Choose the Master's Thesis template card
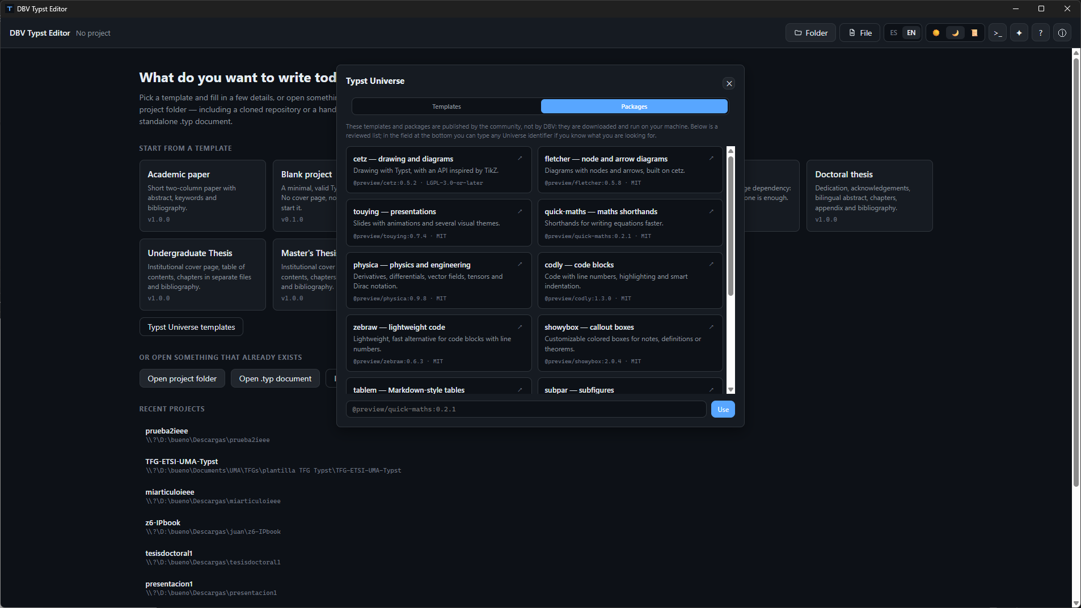 [x=305, y=274]
